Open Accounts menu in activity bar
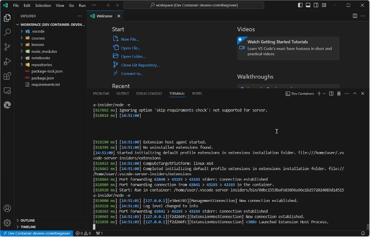 tap(7, 208)
